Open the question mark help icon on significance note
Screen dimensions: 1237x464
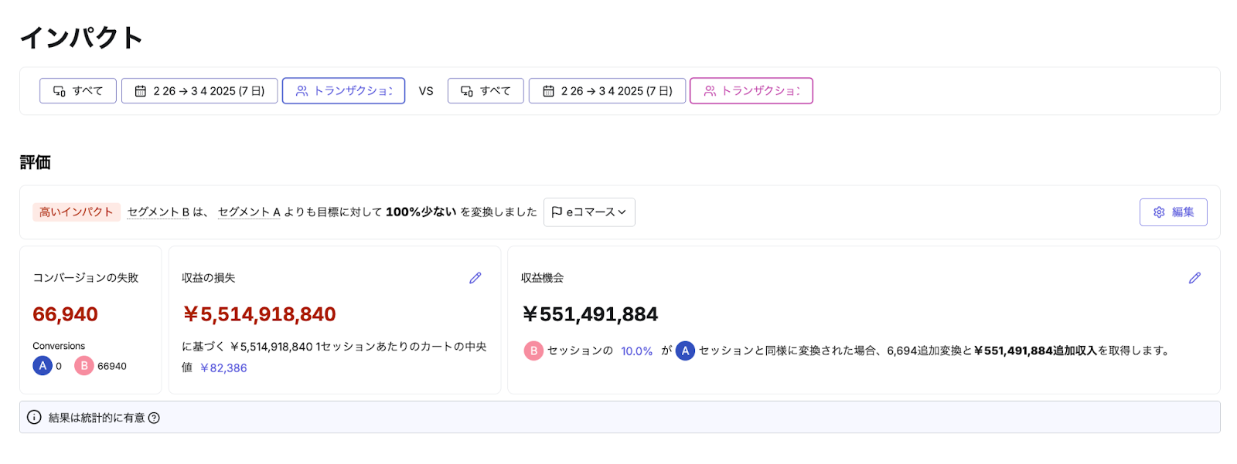click(x=153, y=417)
